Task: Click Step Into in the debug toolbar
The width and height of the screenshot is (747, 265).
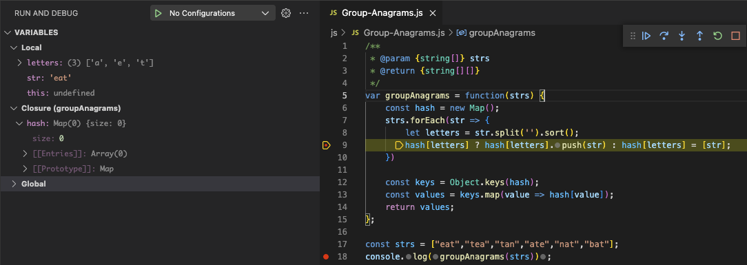Action: tap(682, 36)
